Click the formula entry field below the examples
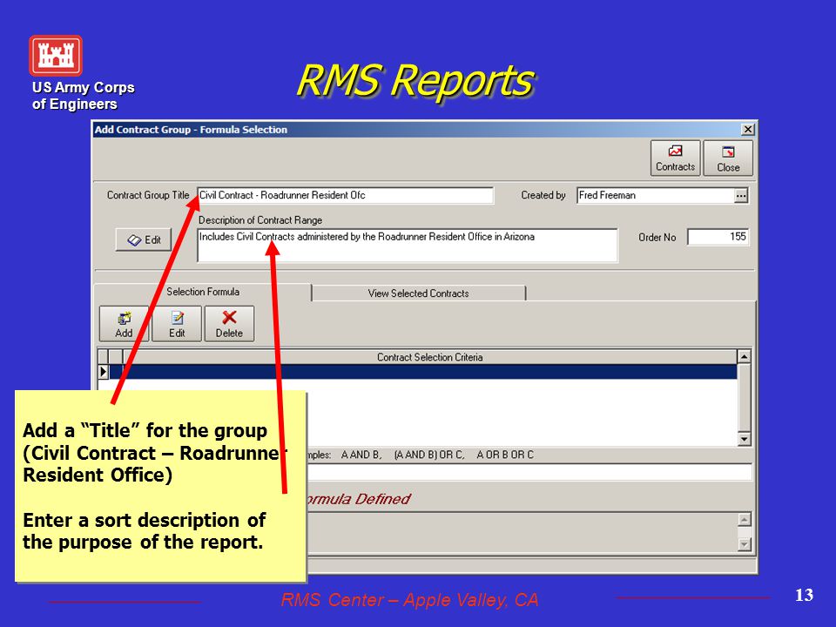 click(x=529, y=472)
